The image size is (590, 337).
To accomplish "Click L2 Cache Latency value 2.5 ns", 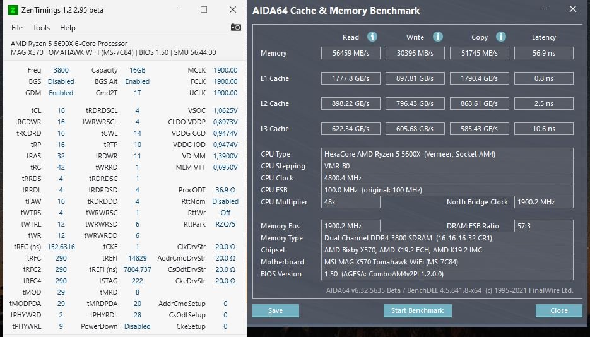I will tap(544, 103).
